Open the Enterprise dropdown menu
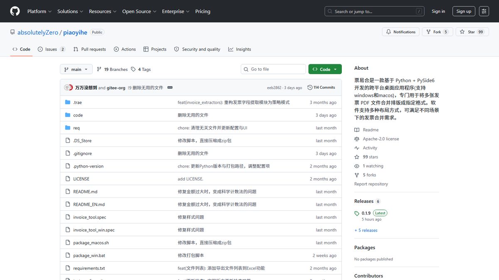The height and width of the screenshot is (280, 499). [x=176, y=11]
